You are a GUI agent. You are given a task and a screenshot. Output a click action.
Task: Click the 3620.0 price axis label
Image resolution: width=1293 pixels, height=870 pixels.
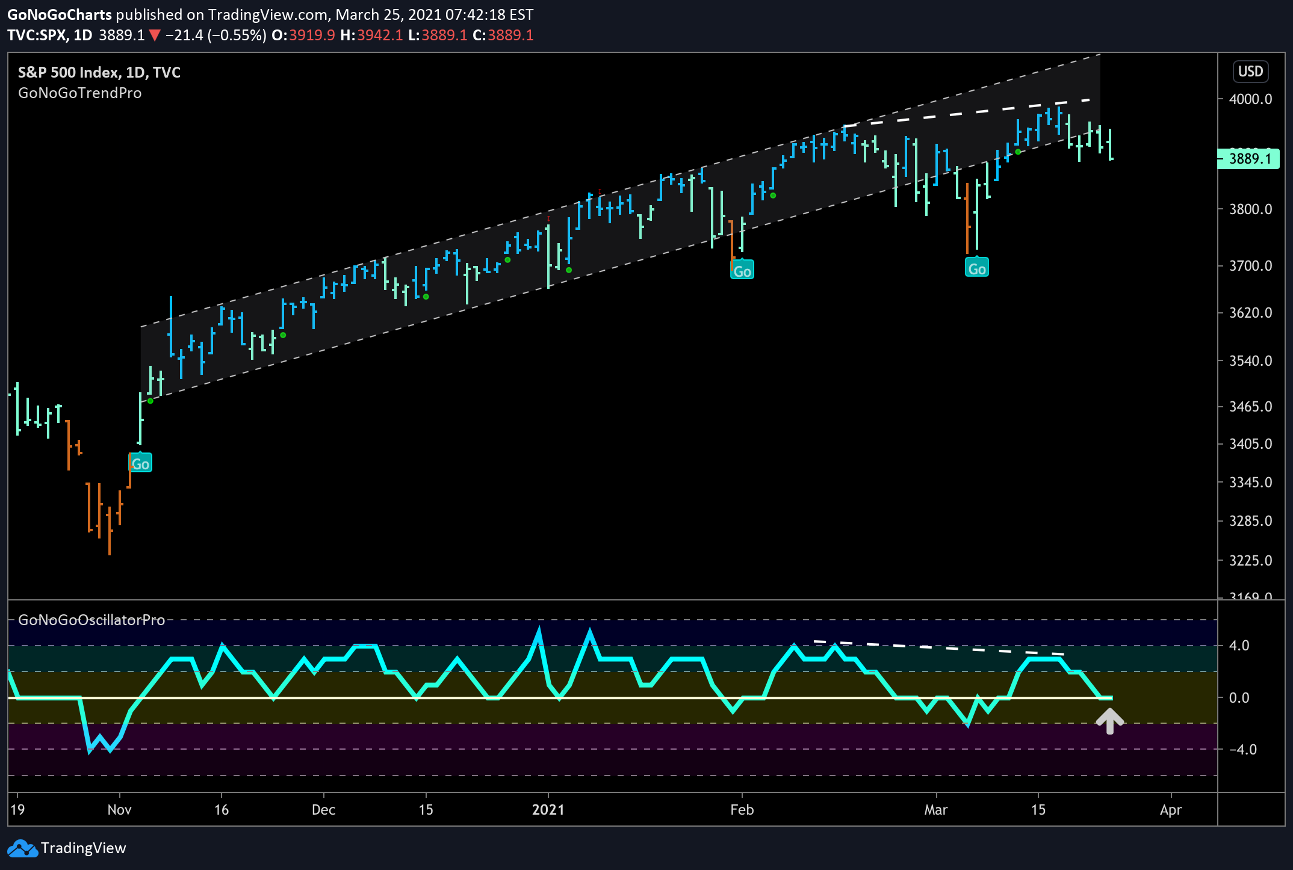(x=1251, y=313)
